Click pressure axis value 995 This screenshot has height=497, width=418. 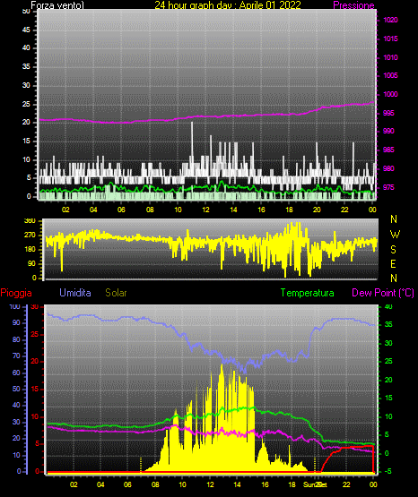[388, 113]
